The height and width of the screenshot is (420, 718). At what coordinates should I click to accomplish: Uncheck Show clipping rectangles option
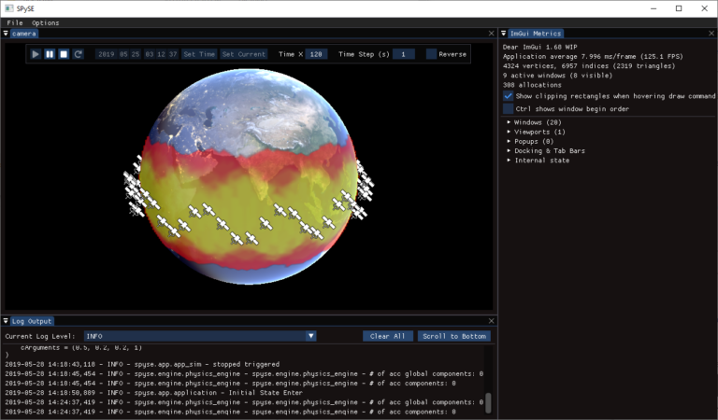[x=508, y=96]
